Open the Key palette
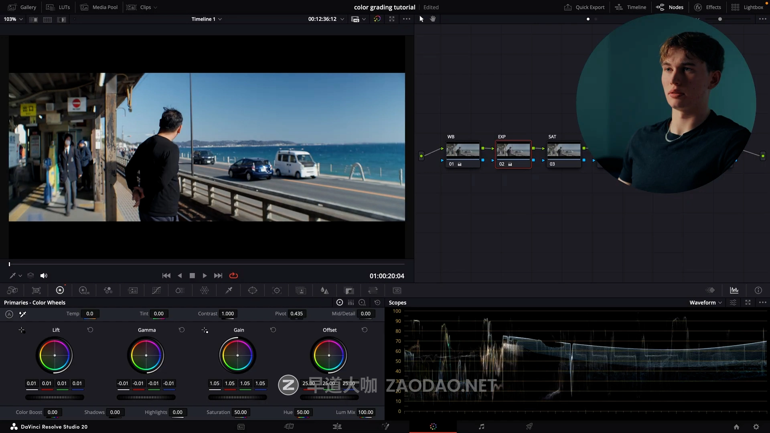This screenshot has width=770, height=433. click(x=349, y=290)
